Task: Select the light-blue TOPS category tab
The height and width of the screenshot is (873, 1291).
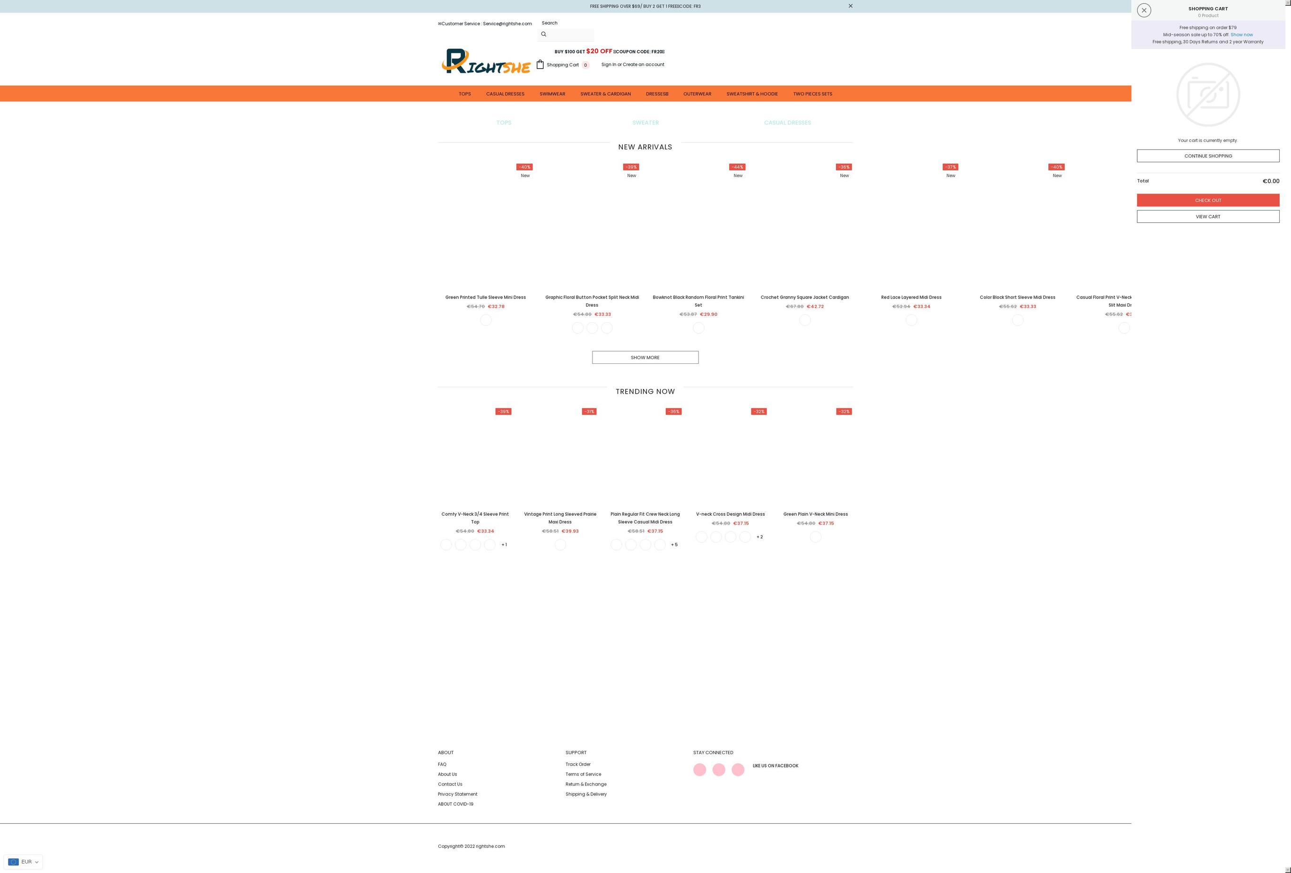Action: tap(504, 123)
